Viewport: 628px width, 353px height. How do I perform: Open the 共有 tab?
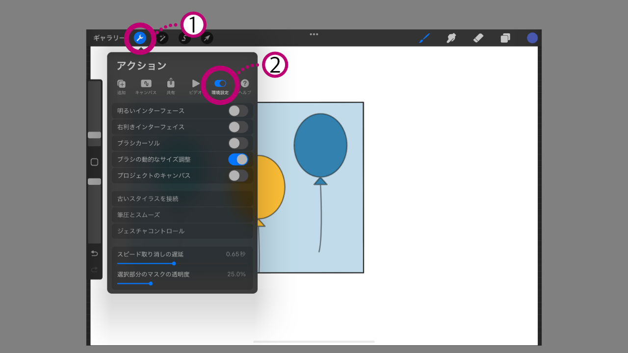click(x=171, y=87)
